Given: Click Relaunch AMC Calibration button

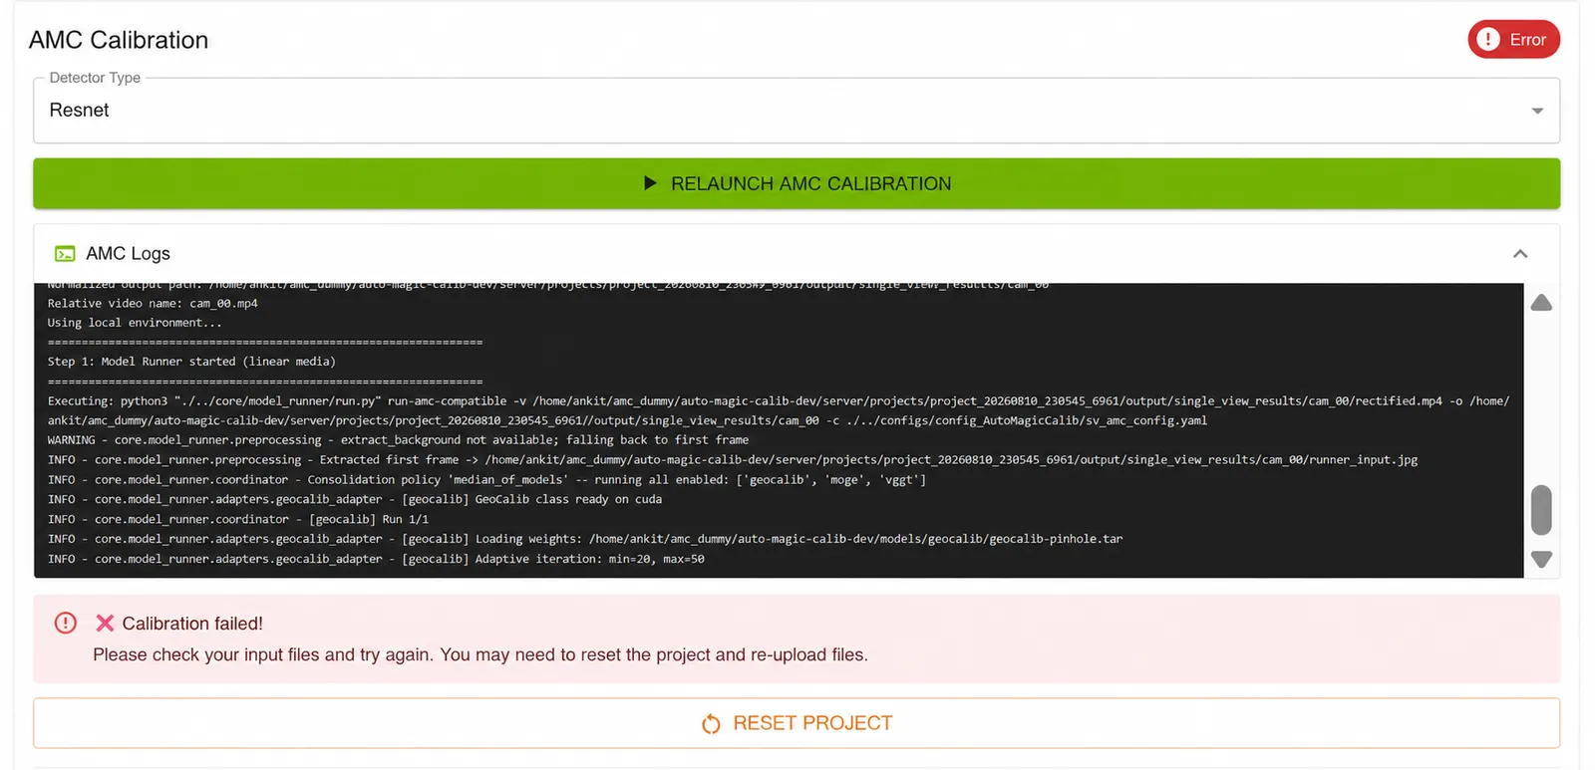Looking at the screenshot, I should [797, 183].
